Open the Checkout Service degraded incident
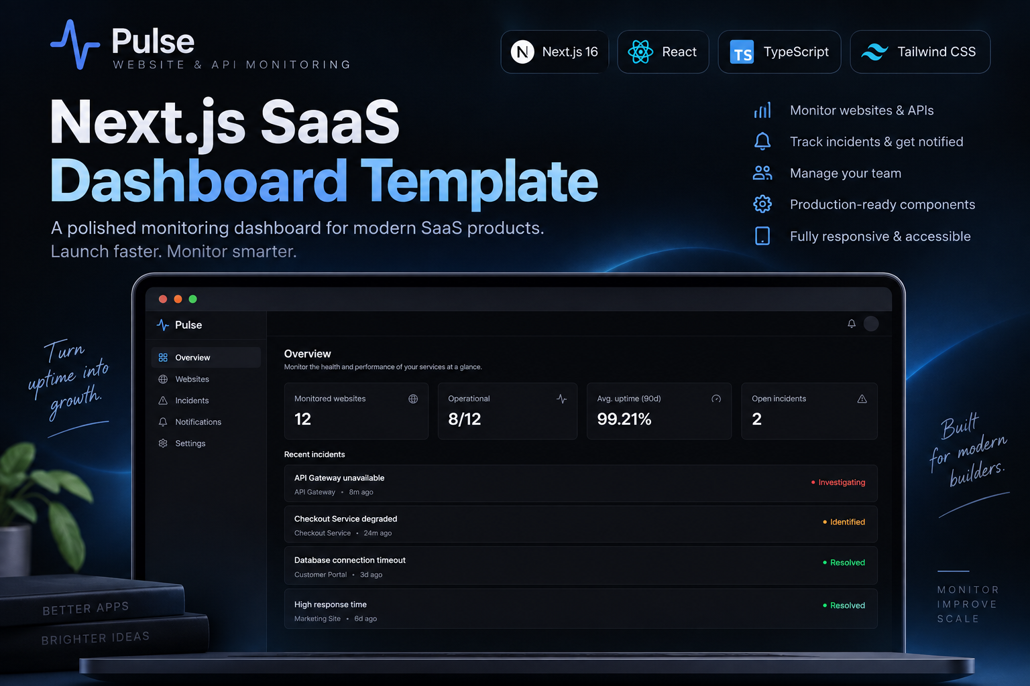Viewport: 1030px width, 686px height. point(581,525)
